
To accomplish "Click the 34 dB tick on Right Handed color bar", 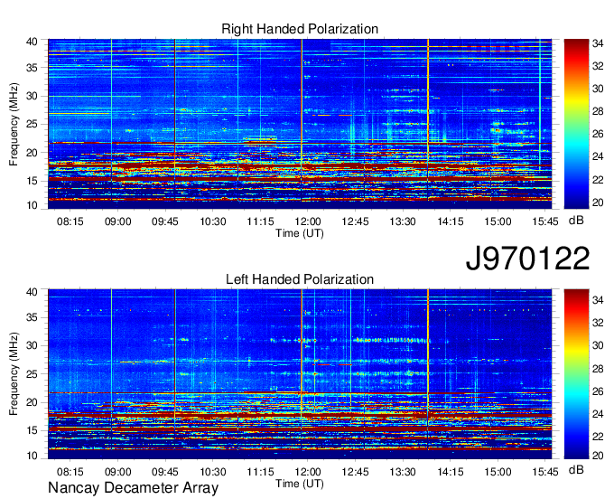I will (598, 43).
